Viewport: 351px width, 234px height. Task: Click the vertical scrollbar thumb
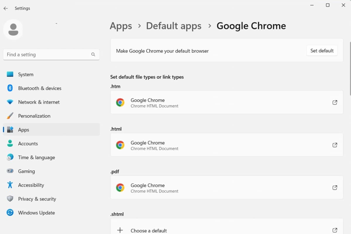350,69
